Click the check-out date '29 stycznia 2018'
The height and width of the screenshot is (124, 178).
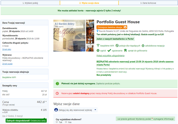point(23,39)
